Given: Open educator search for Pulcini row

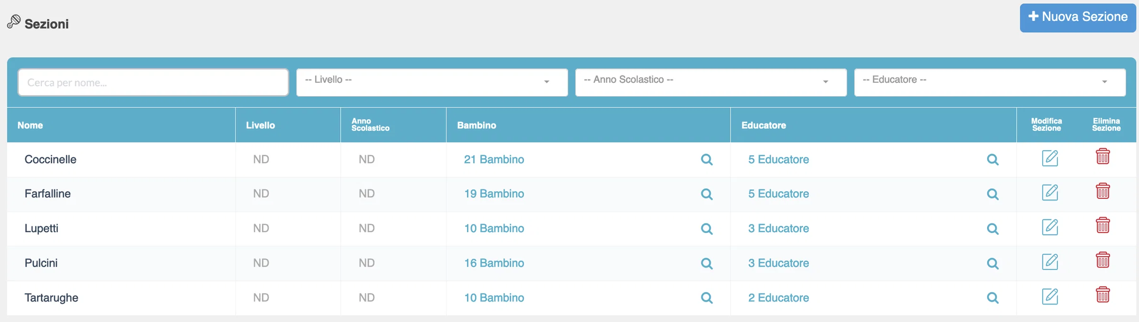Looking at the screenshot, I should [992, 263].
